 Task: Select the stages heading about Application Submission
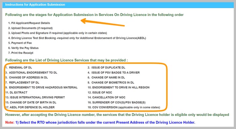point(94,15)
